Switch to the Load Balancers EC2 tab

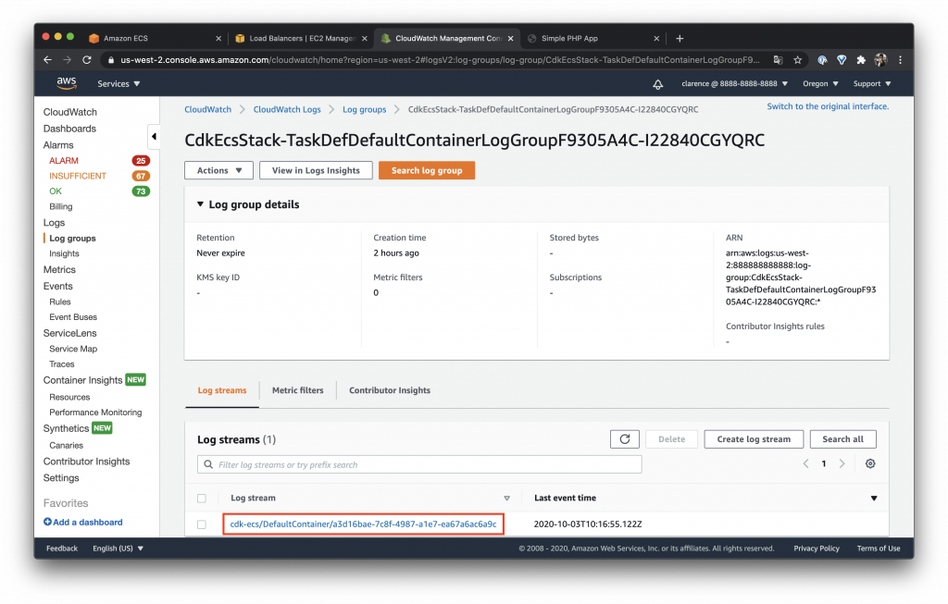pos(301,38)
